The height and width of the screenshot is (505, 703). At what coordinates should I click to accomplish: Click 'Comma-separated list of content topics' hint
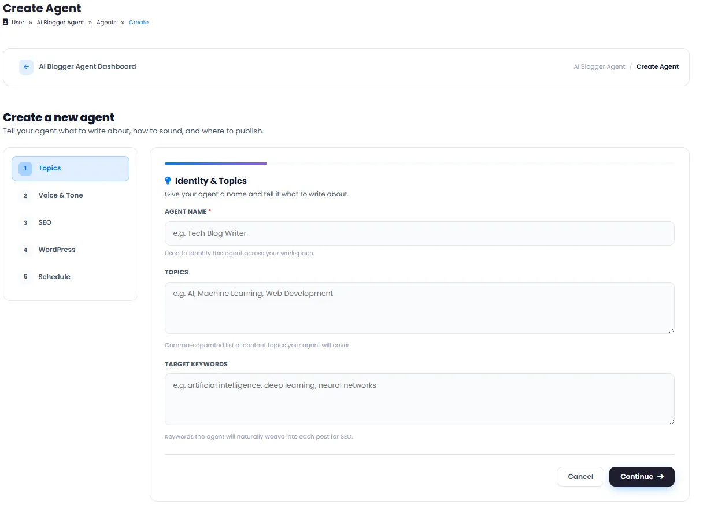coord(258,346)
